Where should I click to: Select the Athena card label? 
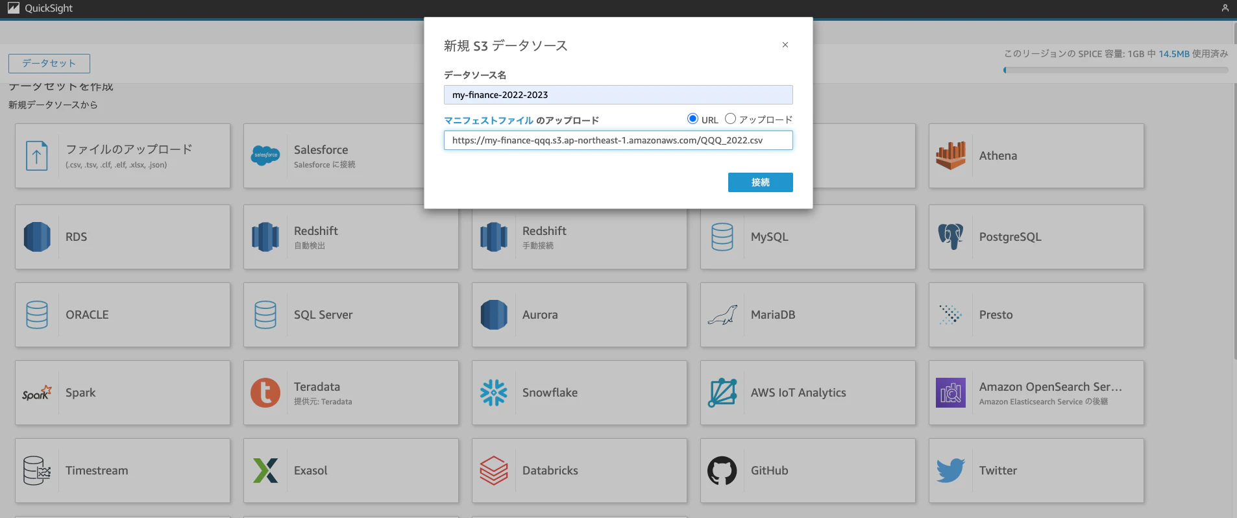tap(998, 156)
